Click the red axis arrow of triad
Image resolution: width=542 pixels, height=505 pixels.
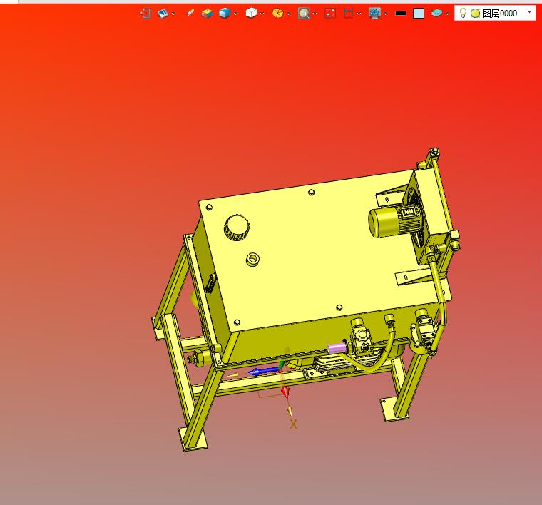[285, 392]
